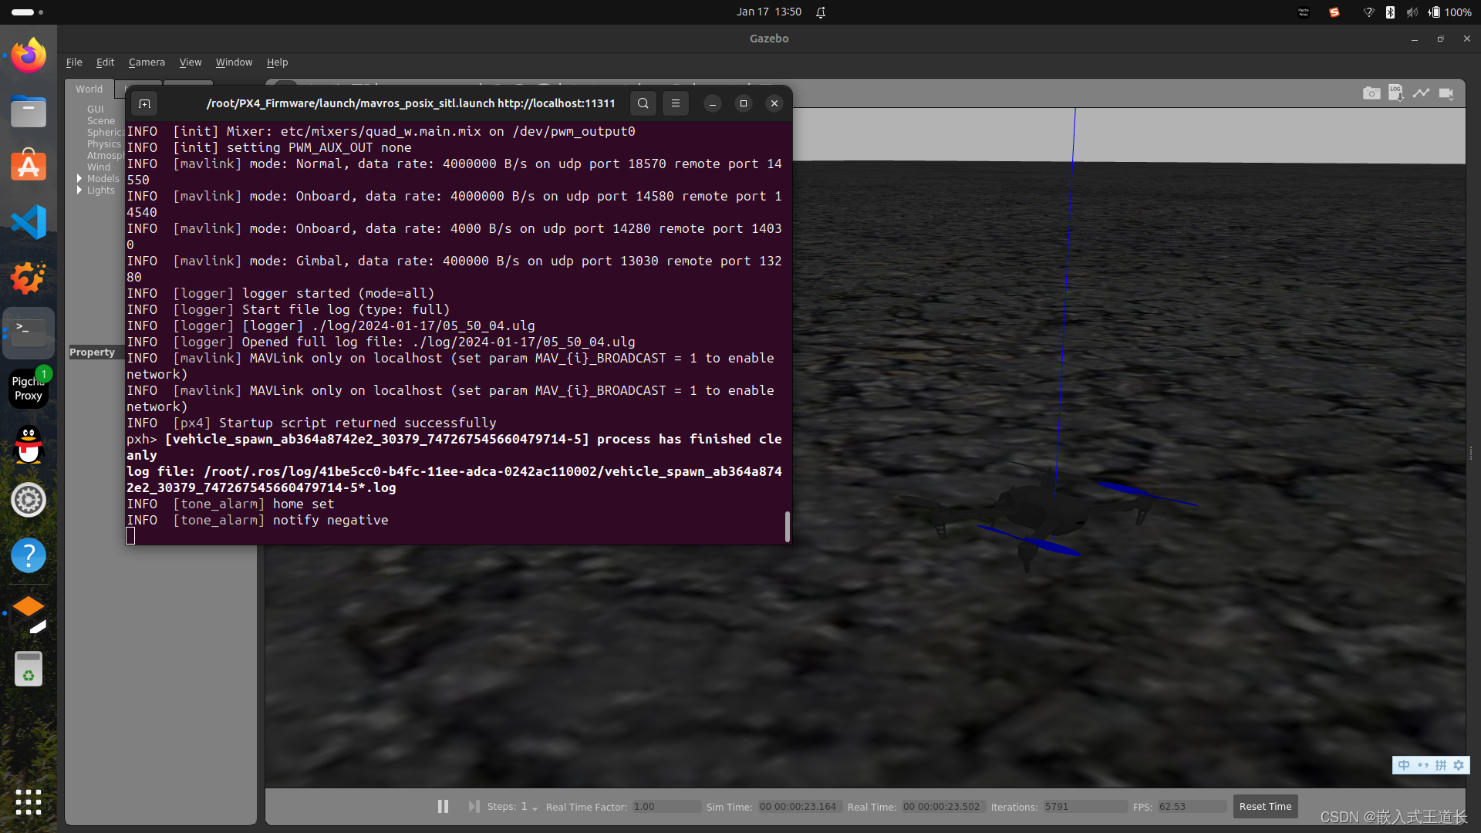
Task: Add a new terminal tab
Action: (144, 103)
